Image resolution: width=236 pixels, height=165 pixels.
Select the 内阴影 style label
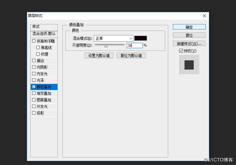point(42,67)
